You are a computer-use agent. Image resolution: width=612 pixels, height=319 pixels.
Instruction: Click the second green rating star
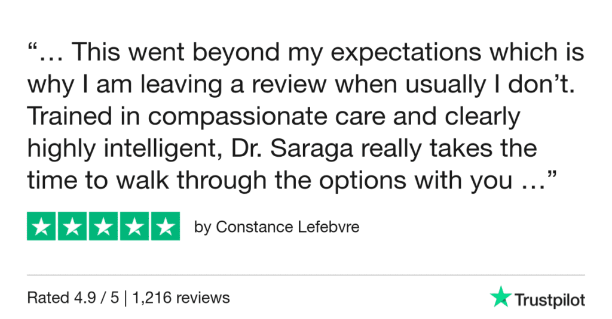coord(72,226)
